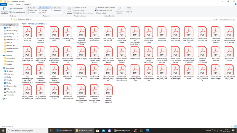Viewport: 237px width, 133px height.
Task: Open Seskupit podle group dropdown
Action: coord(79,8)
